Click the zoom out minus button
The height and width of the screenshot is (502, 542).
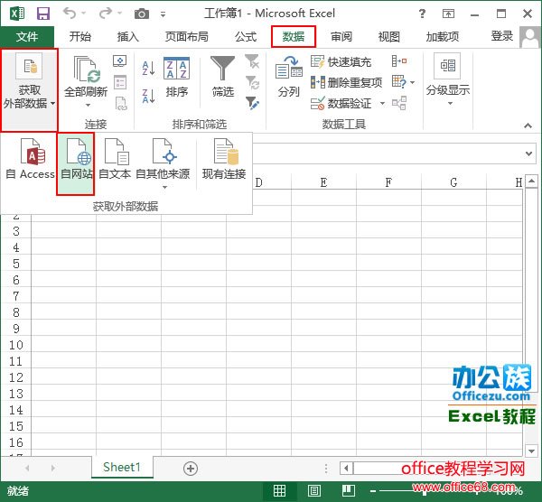click(x=373, y=491)
